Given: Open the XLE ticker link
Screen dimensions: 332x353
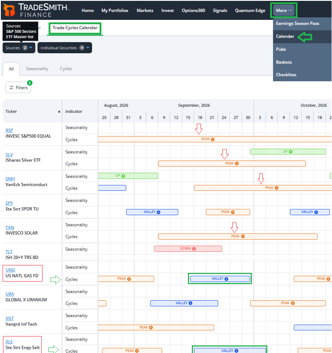Looking at the screenshot, I should (9, 342).
